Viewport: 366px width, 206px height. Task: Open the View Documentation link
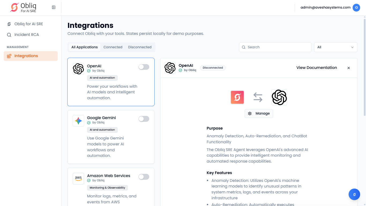click(x=316, y=68)
